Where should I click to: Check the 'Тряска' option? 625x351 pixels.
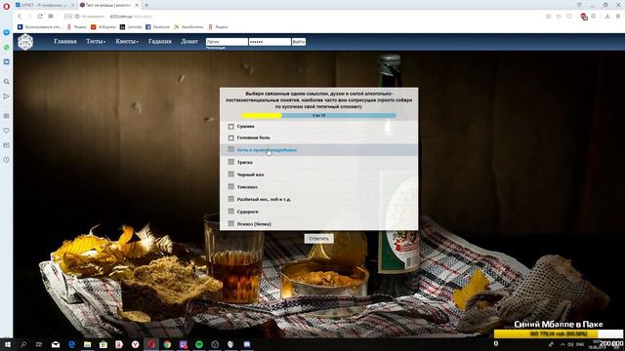[231, 162]
